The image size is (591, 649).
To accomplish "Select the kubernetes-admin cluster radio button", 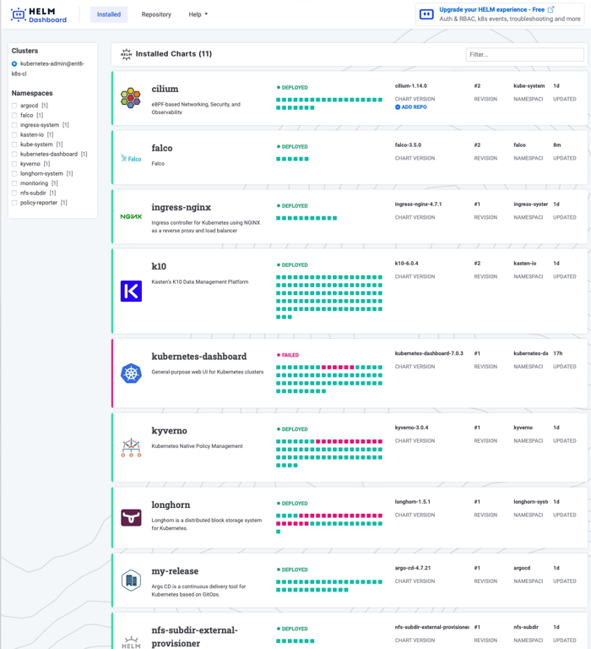I will [x=14, y=63].
